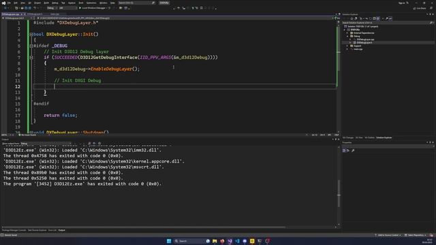Click Switch Views icon in Solution Explorer
436x245 pixels.
(x=356, y=18)
